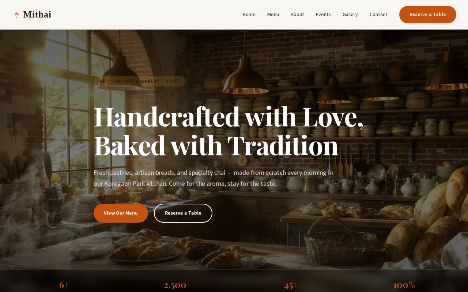This screenshot has height=292, width=468.
Task: Click the 100% statistic
Action: click(404, 285)
